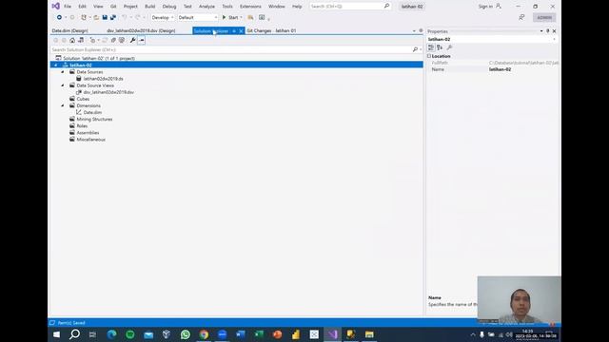Open the File menu
609x342 pixels.
(68, 7)
